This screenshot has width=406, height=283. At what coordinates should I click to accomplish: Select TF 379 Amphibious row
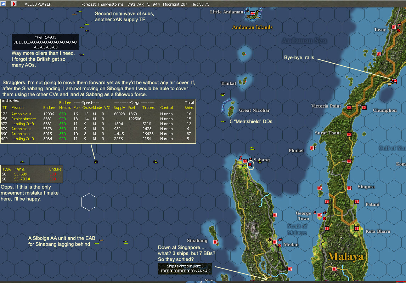pyautogui.click(x=98, y=129)
